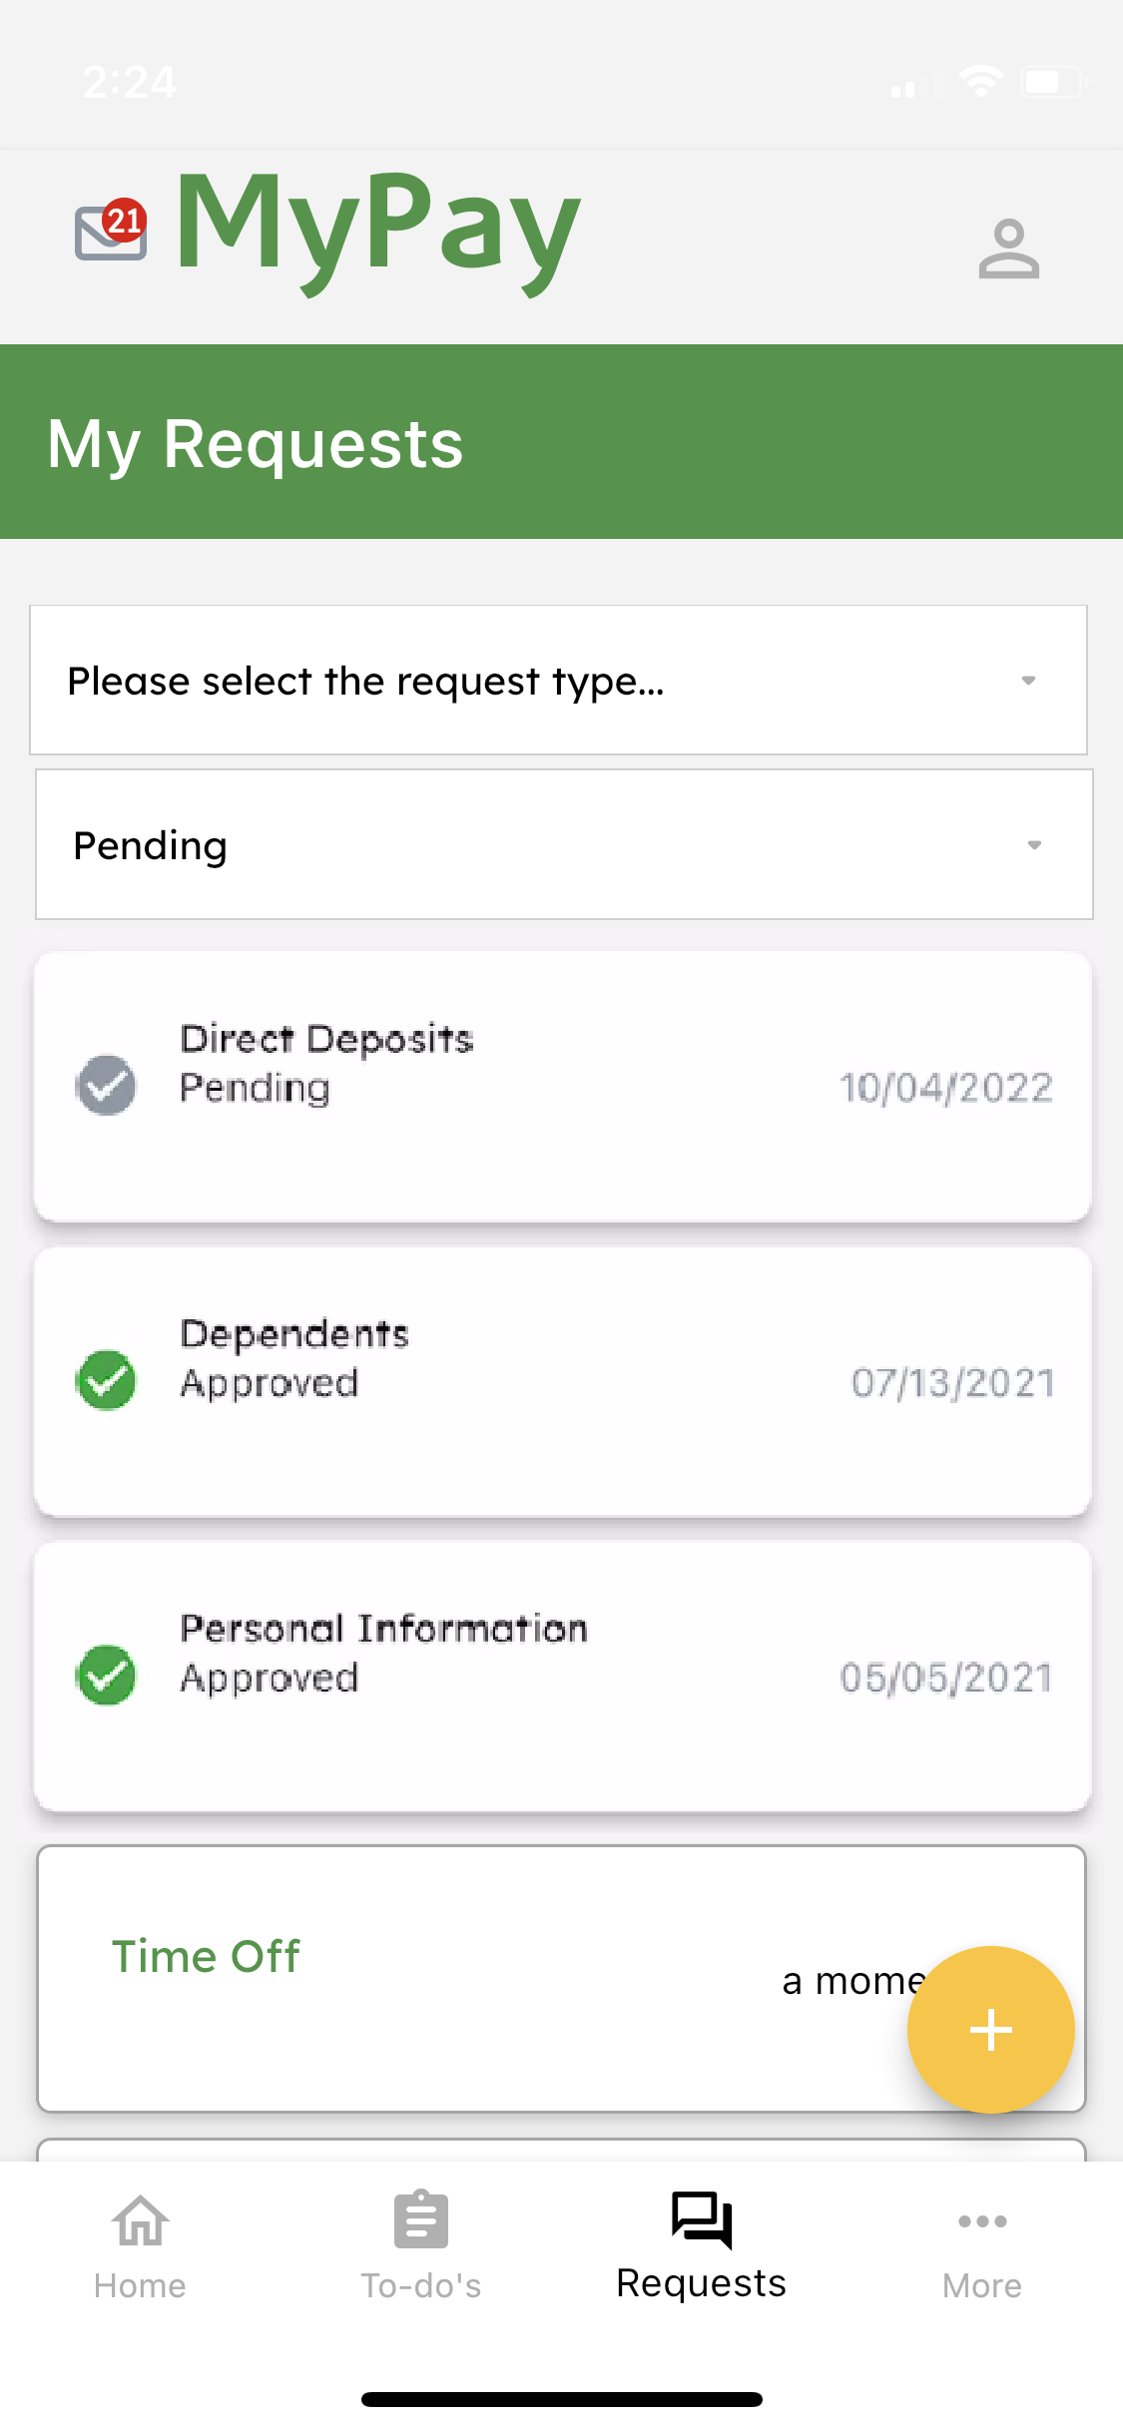Open the user profile icon
This screenshot has width=1123, height=2431.
[1008, 248]
